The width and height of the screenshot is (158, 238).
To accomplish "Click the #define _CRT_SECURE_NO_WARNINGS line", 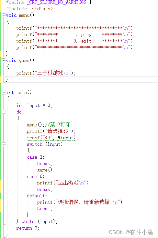I will [x=49, y=3].
